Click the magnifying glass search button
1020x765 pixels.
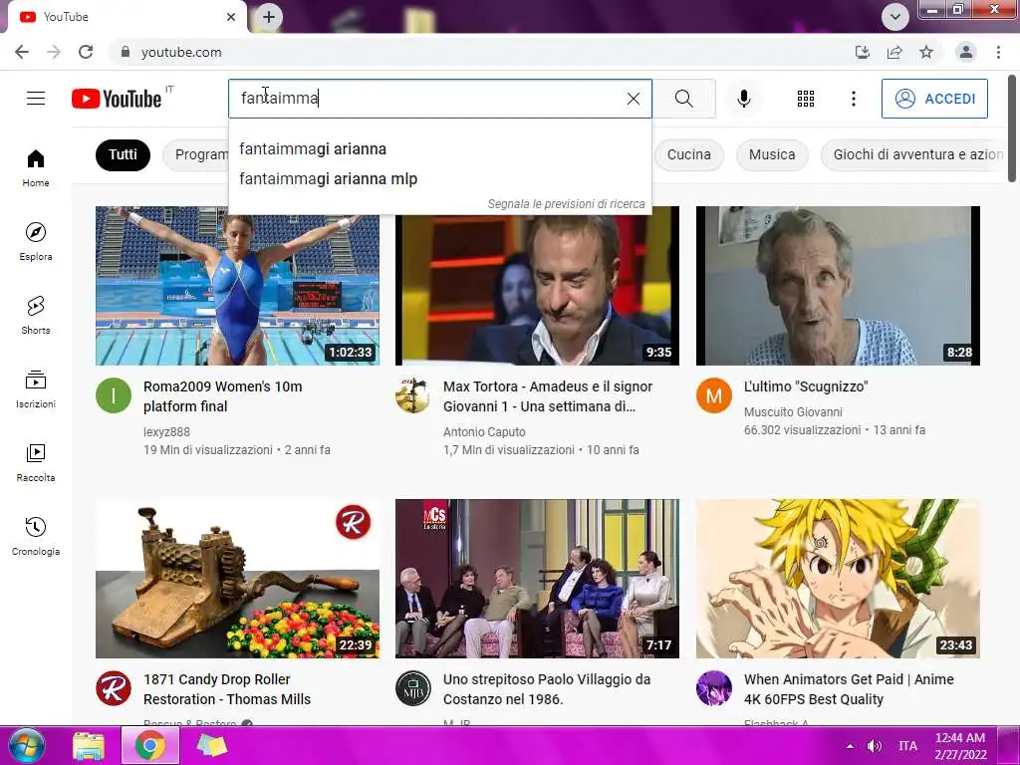coord(683,99)
